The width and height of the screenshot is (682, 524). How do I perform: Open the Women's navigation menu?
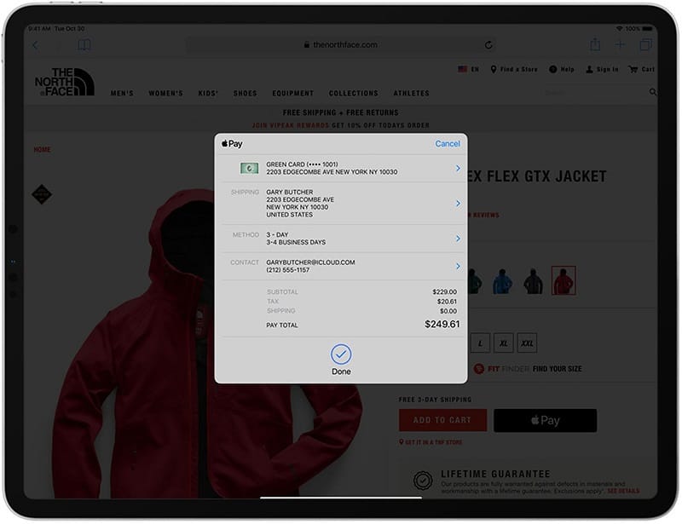click(166, 94)
